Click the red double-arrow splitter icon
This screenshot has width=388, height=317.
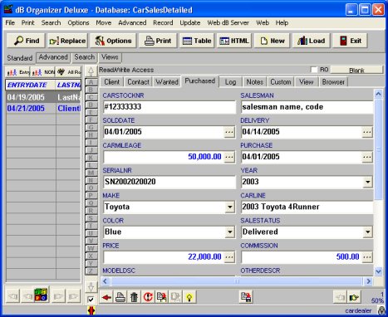click(x=91, y=310)
